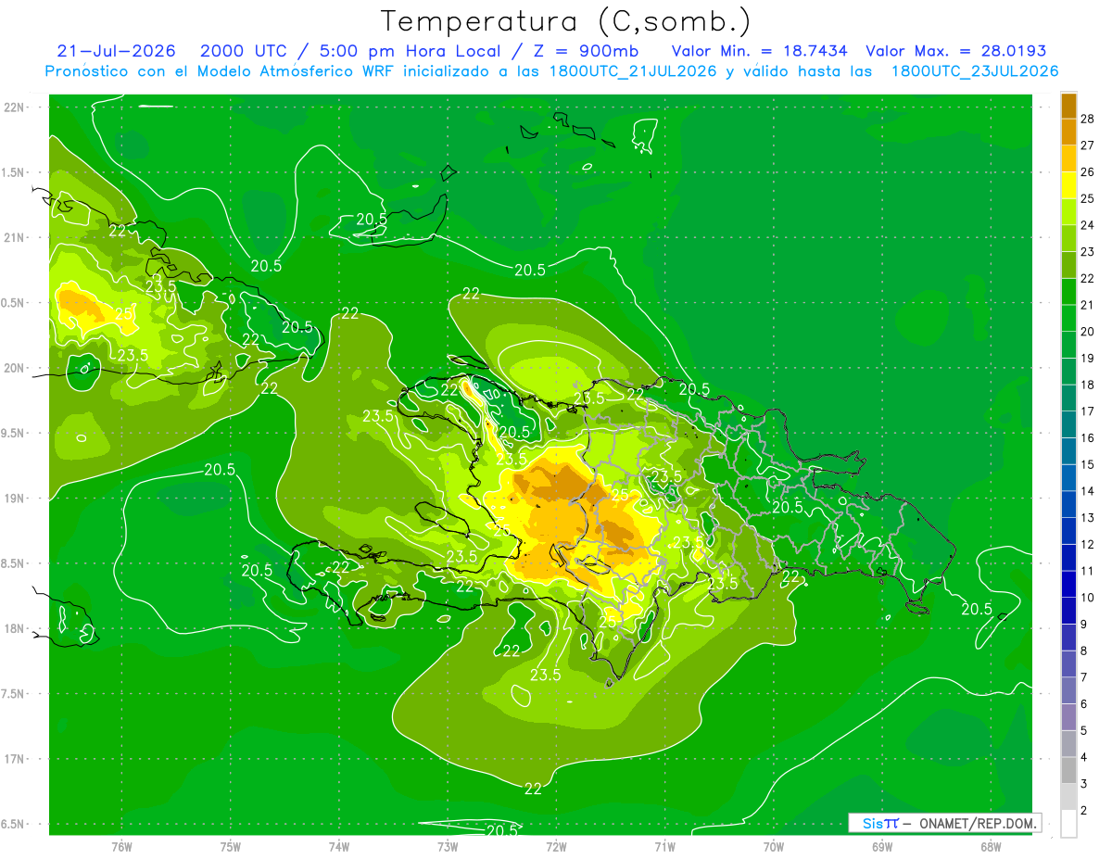Click blue legend swatch between 13 and 14
Viewport: 1112px width, 859px height.
click(x=1068, y=504)
